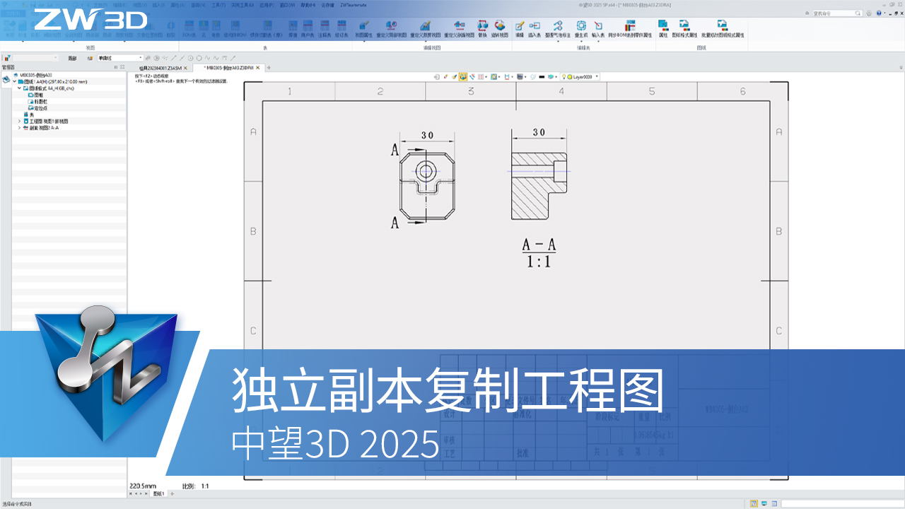Viewport: 905px width, 509px height.
Task: Click the black line color swatch
Action: point(542,76)
